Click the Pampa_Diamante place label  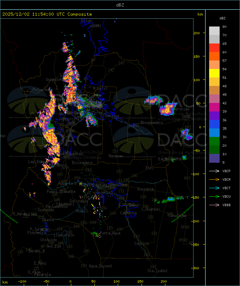[61, 192]
